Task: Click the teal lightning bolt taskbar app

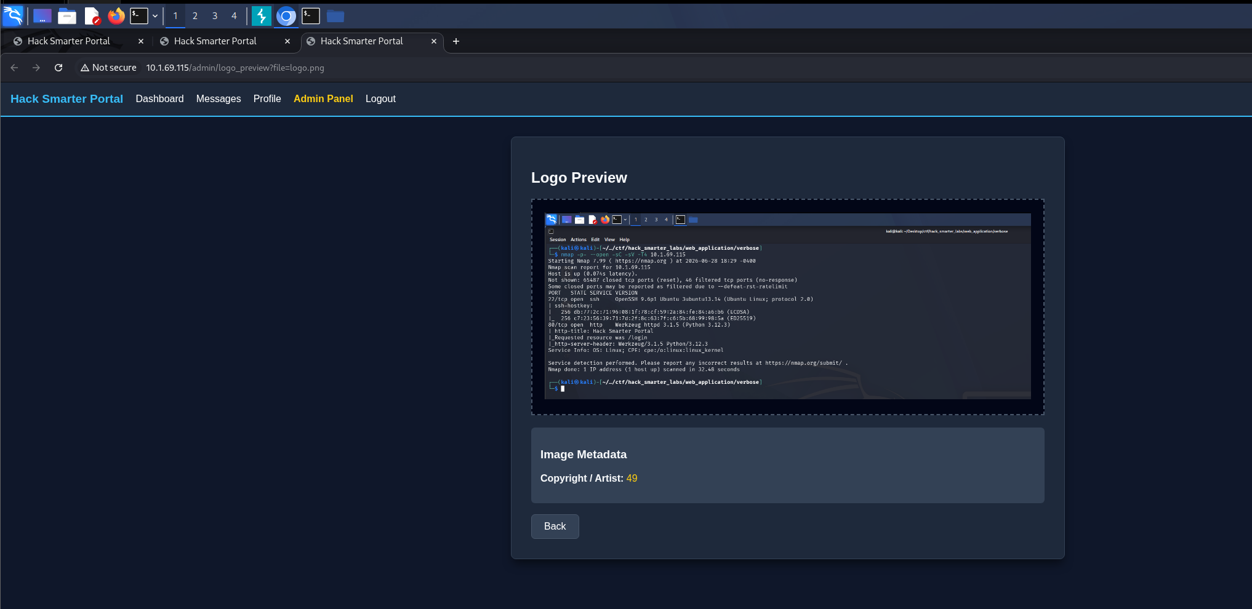Action: 262,16
